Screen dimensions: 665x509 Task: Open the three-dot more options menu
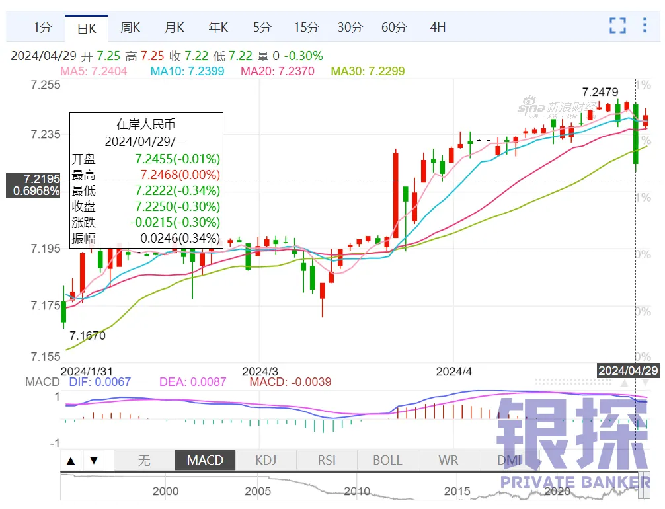click(645, 25)
